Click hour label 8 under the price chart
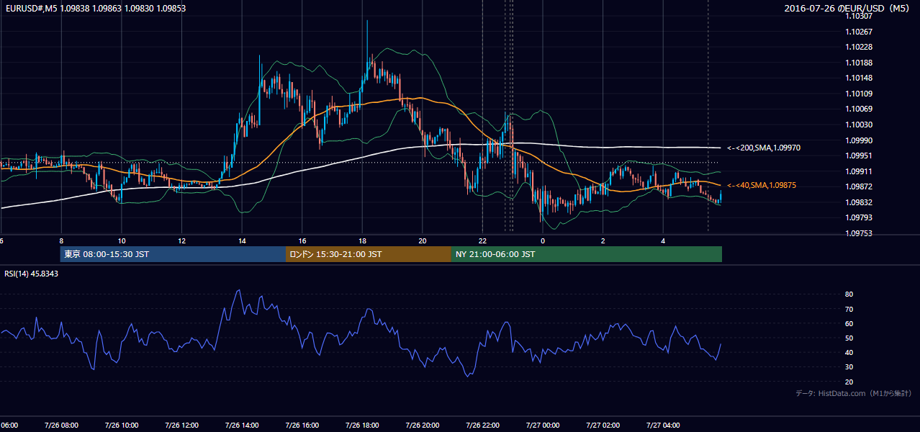 (x=62, y=240)
